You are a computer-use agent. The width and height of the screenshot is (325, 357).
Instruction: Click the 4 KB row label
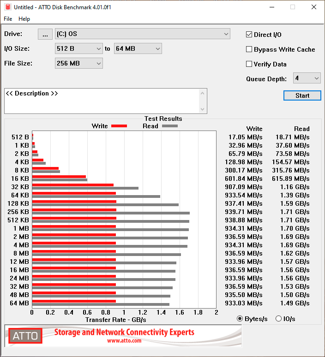tap(22, 162)
